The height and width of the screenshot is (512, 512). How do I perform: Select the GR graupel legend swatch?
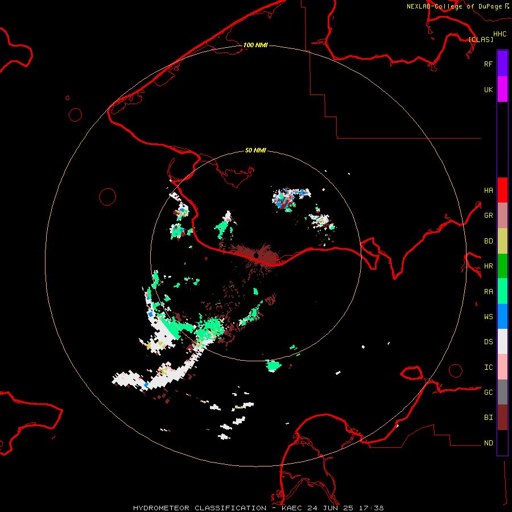pyautogui.click(x=502, y=215)
